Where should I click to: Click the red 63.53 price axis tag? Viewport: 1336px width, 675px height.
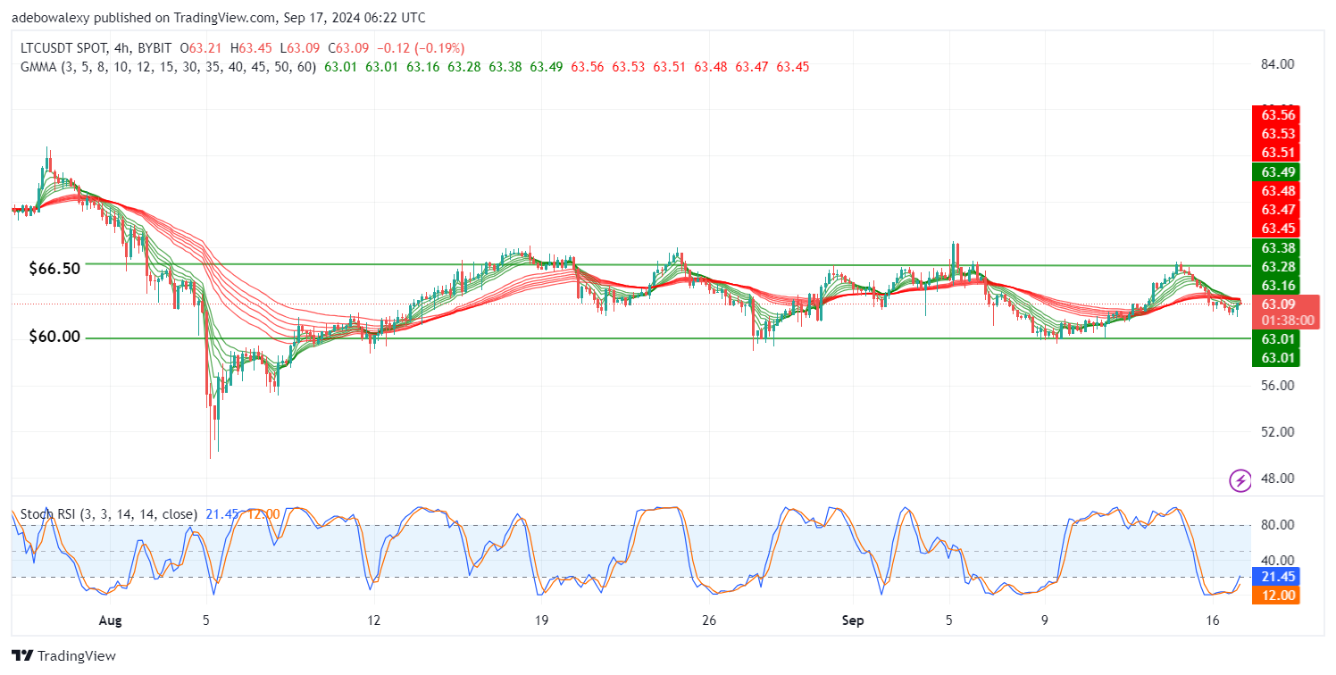[1277, 134]
